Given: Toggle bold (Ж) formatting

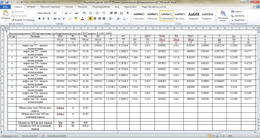Looking at the screenshot, I should (39, 18).
